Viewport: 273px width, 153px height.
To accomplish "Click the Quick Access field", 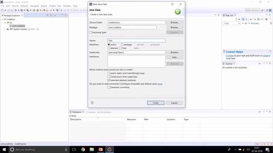I will [x=252, y=10].
